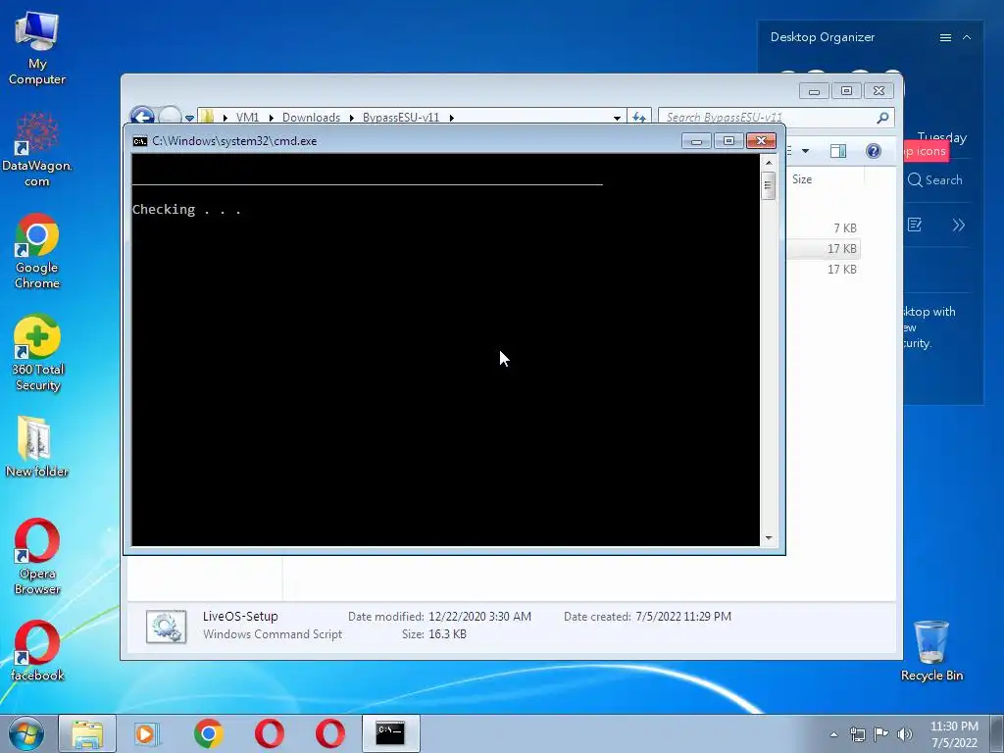Open the Windows Start menu

click(26, 733)
